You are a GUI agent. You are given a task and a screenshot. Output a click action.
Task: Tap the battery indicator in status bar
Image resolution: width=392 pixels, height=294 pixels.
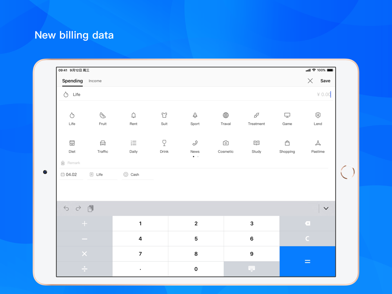pos(330,70)
